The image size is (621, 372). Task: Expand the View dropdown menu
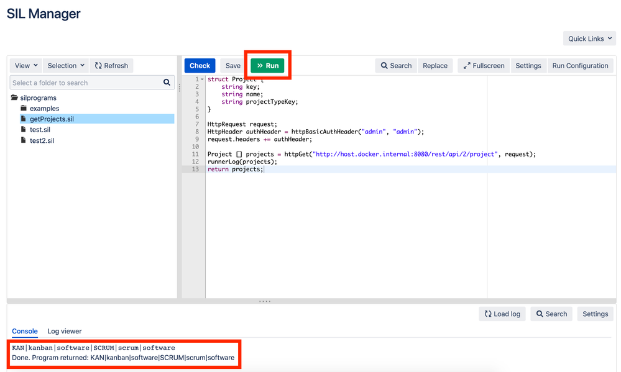(x=26, y=65)
